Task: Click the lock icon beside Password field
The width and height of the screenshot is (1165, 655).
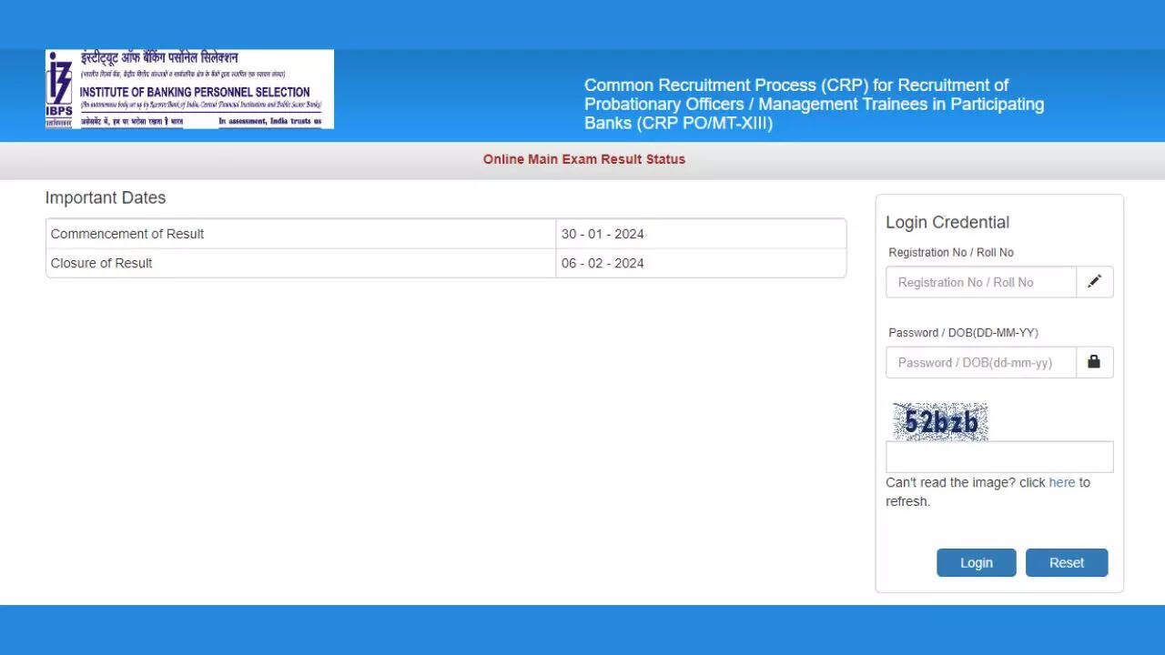Action: coord(1094,362)
